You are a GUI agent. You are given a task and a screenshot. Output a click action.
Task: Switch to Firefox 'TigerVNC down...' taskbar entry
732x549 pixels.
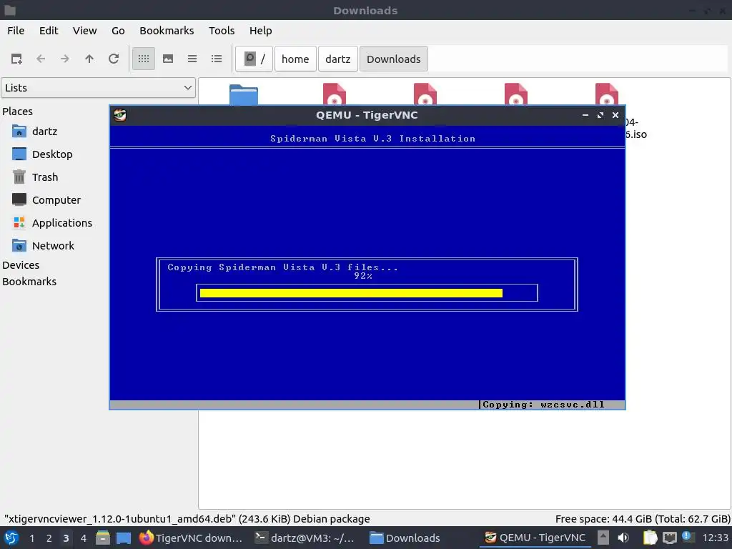191,538
